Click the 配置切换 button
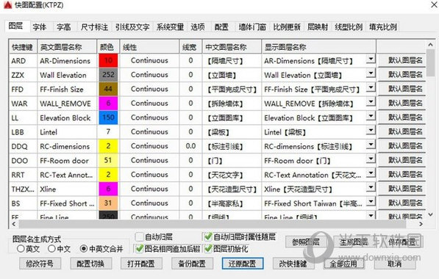Image resolution: width=439 pixels, height=279 pixels. [x=90, y=264]
